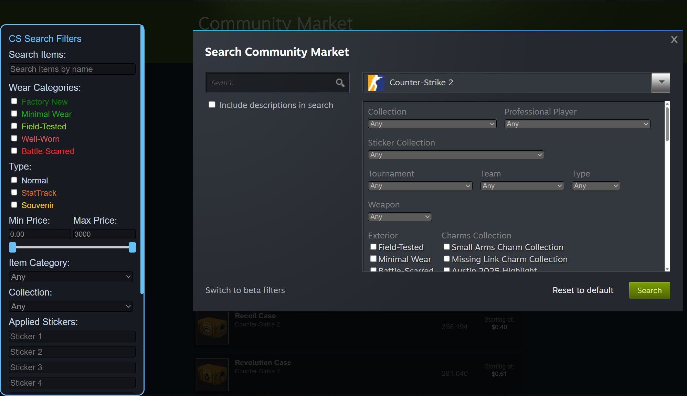Click the green Search button
Image resolution: width=687 pixels, height=396 pixels.
(x=649, y=290)
